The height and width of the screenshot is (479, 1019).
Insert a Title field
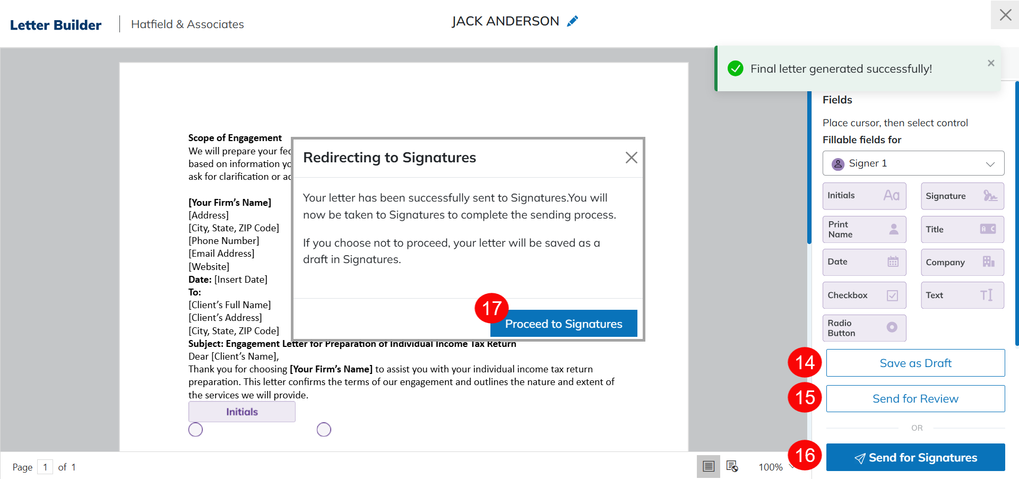coord(962,229)
